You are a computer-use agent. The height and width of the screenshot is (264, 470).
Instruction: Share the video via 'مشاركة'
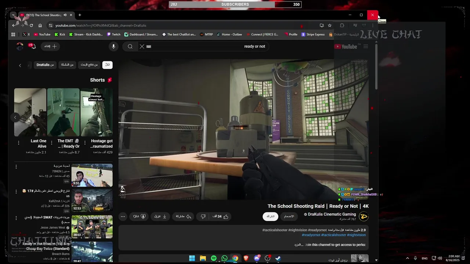[184, 216]
